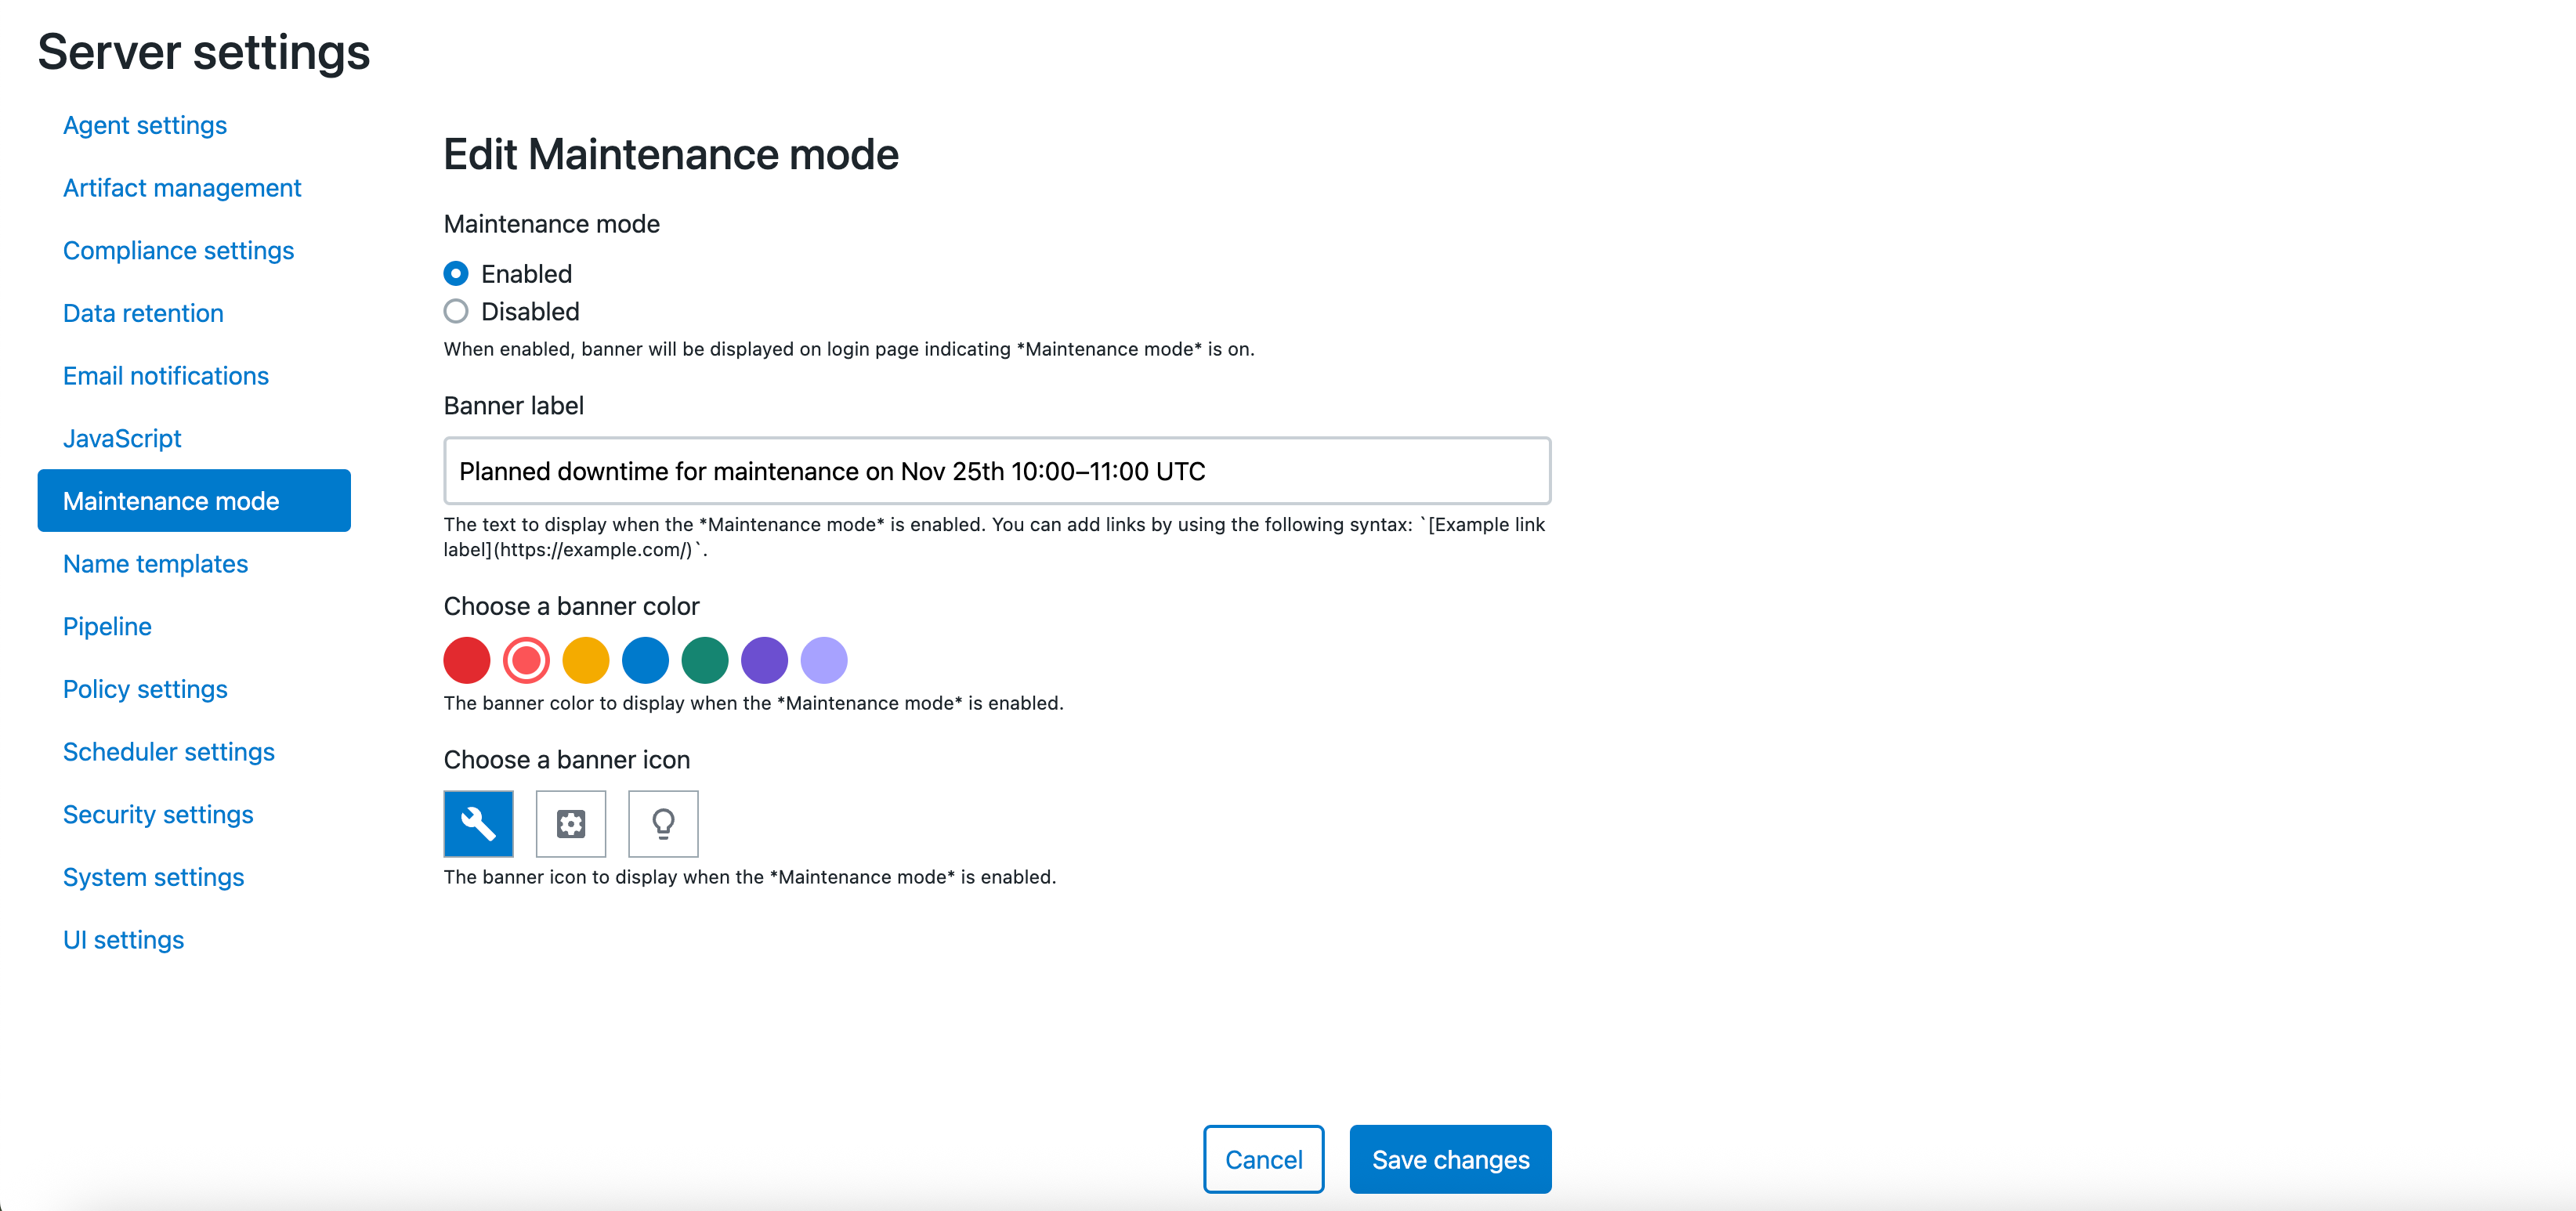Select the wrench banner icon
Screen dimensions: 2576x1211
(x=478, y=823)
